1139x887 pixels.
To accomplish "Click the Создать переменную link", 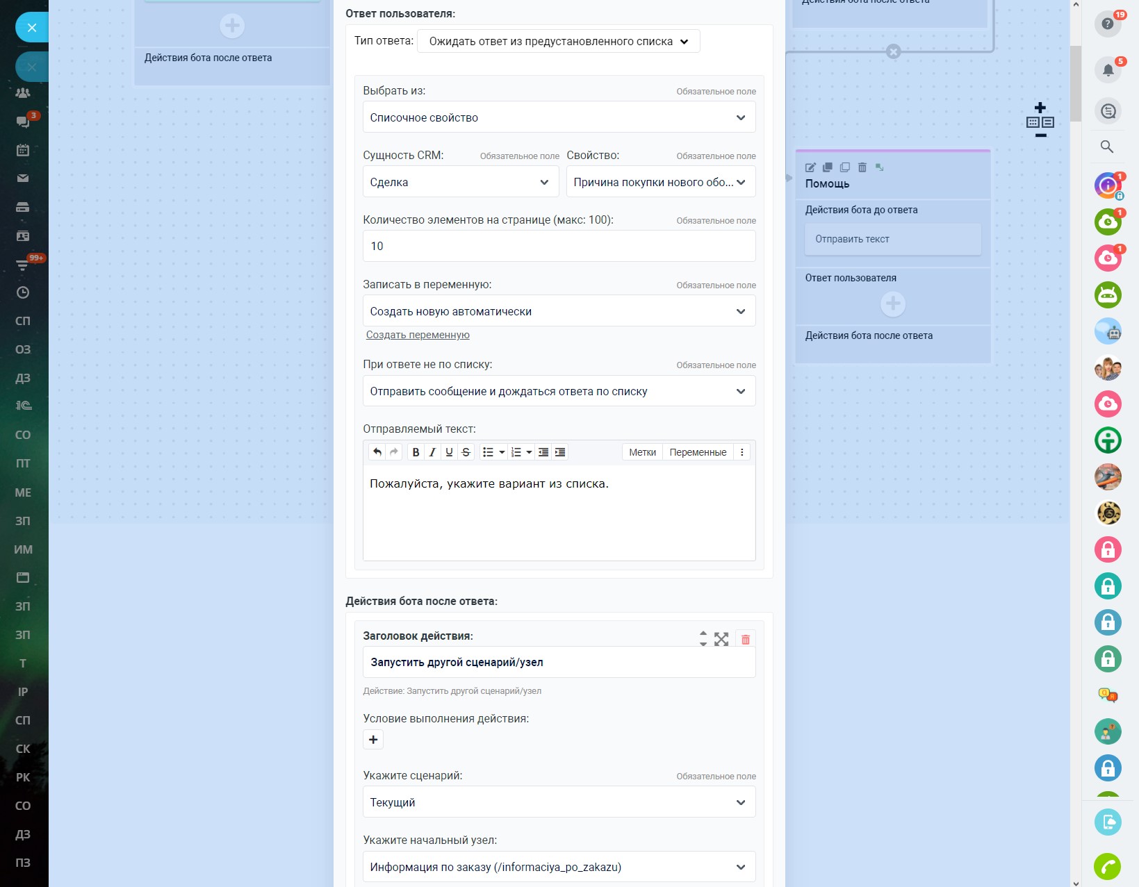I will click(418, 335).
